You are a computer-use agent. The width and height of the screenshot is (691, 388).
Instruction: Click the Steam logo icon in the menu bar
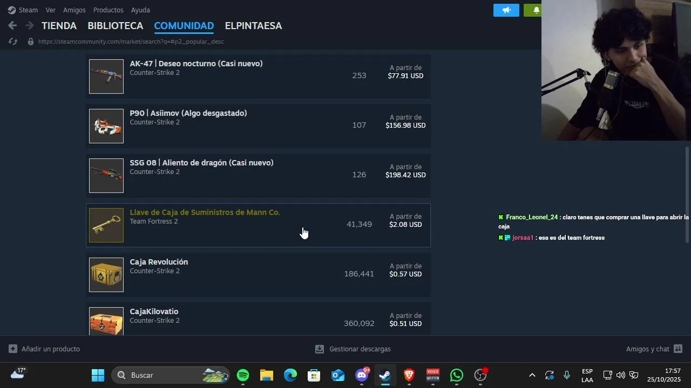tap(12, 10)
